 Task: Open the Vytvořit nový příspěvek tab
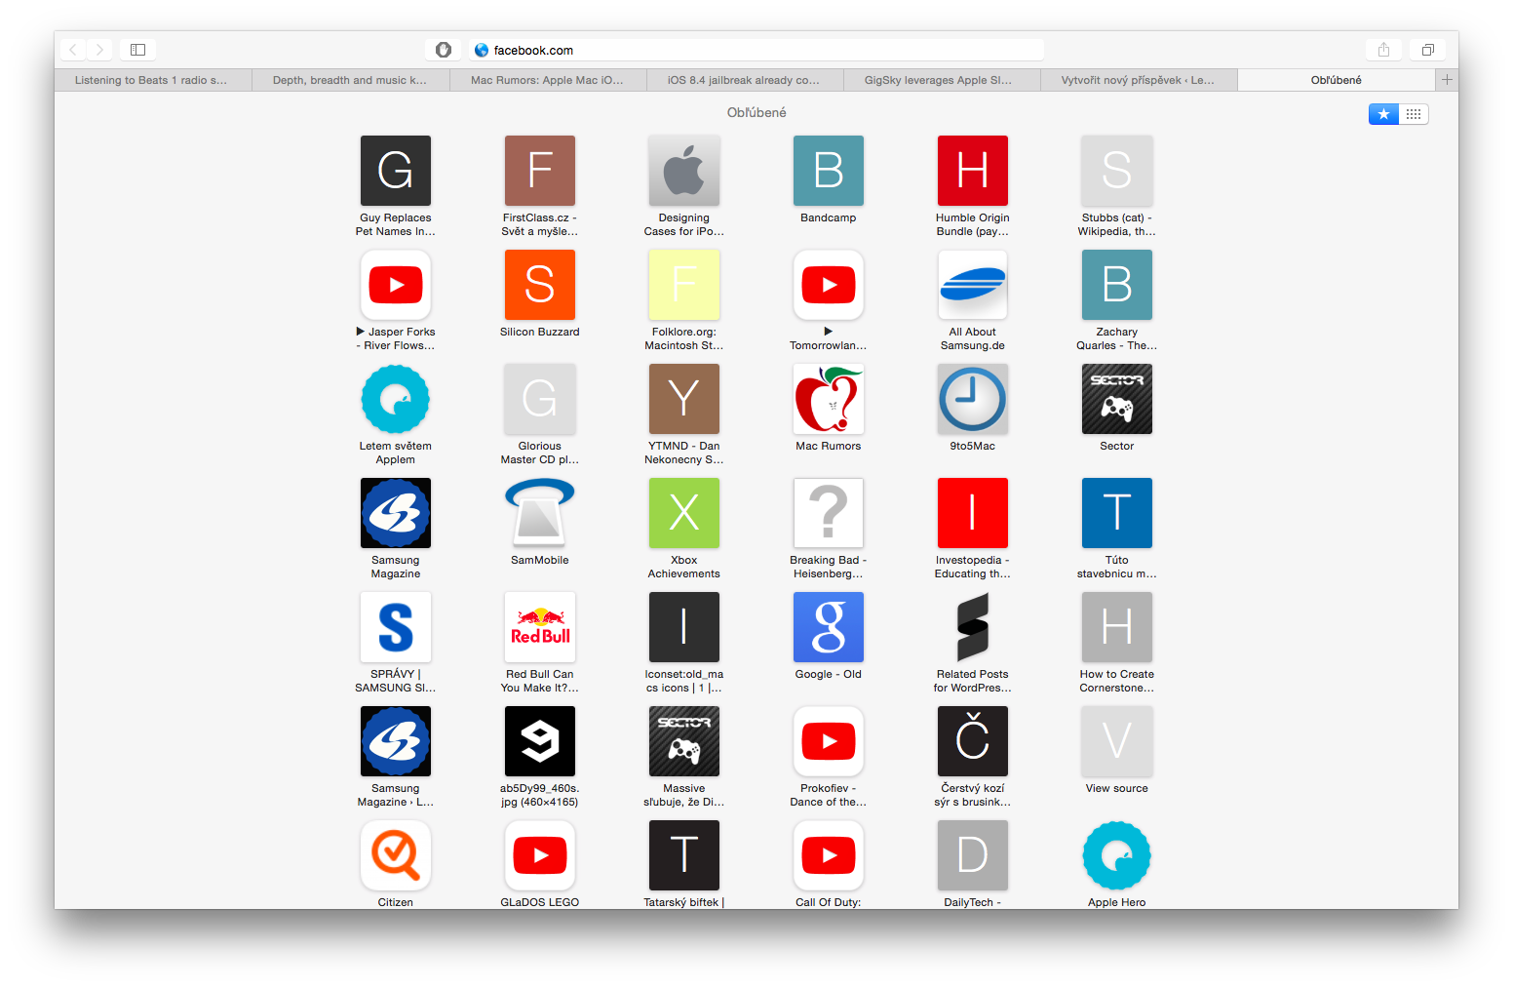tap(1139, 80)
